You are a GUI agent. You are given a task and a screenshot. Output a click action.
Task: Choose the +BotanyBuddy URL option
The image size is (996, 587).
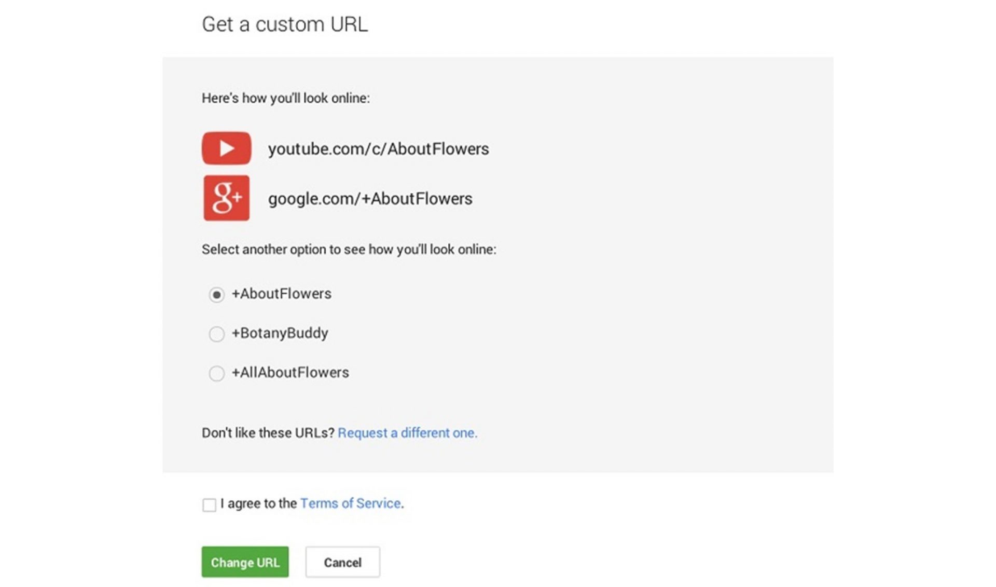(x=216, y=334)
